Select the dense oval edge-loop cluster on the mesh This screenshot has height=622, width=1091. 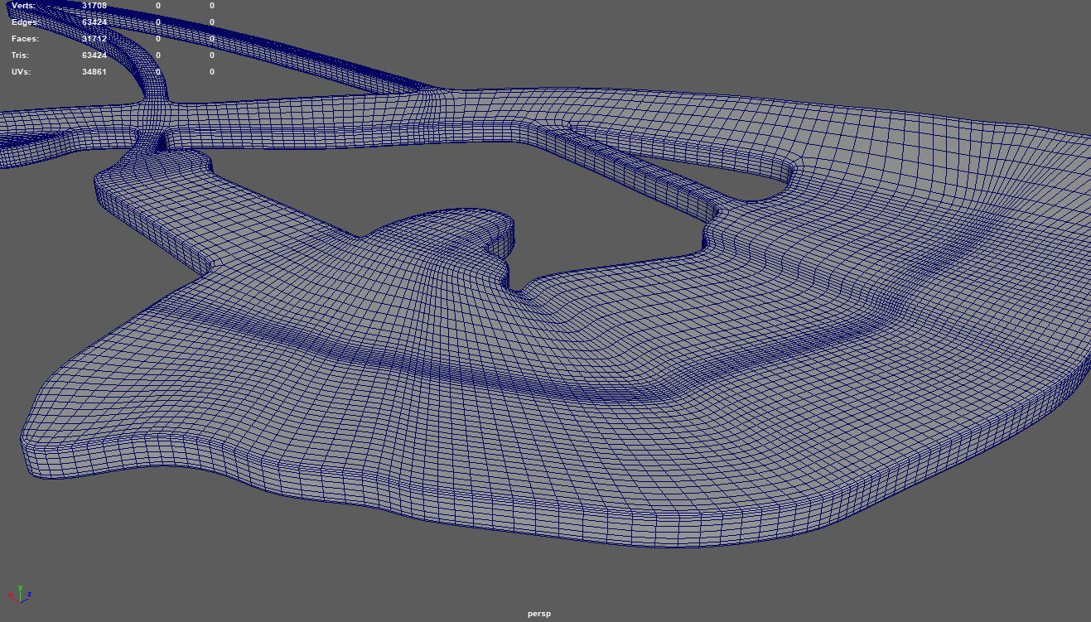tap(615, 394)
